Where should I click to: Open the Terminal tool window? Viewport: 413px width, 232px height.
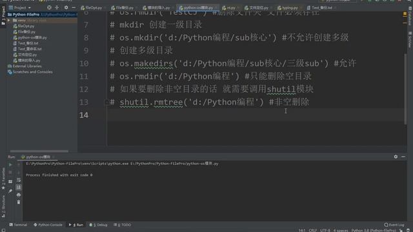coord(18,225)
